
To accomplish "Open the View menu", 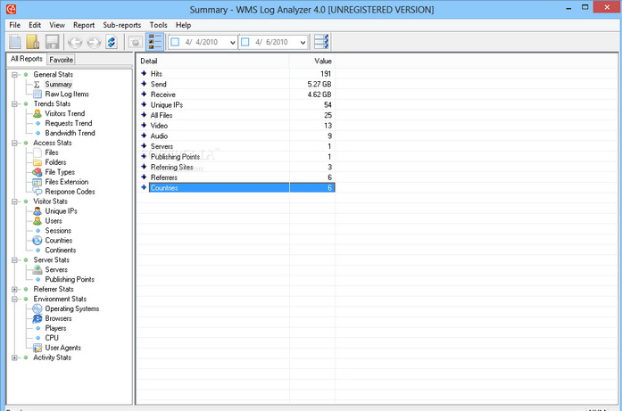I will pos(57,25).
